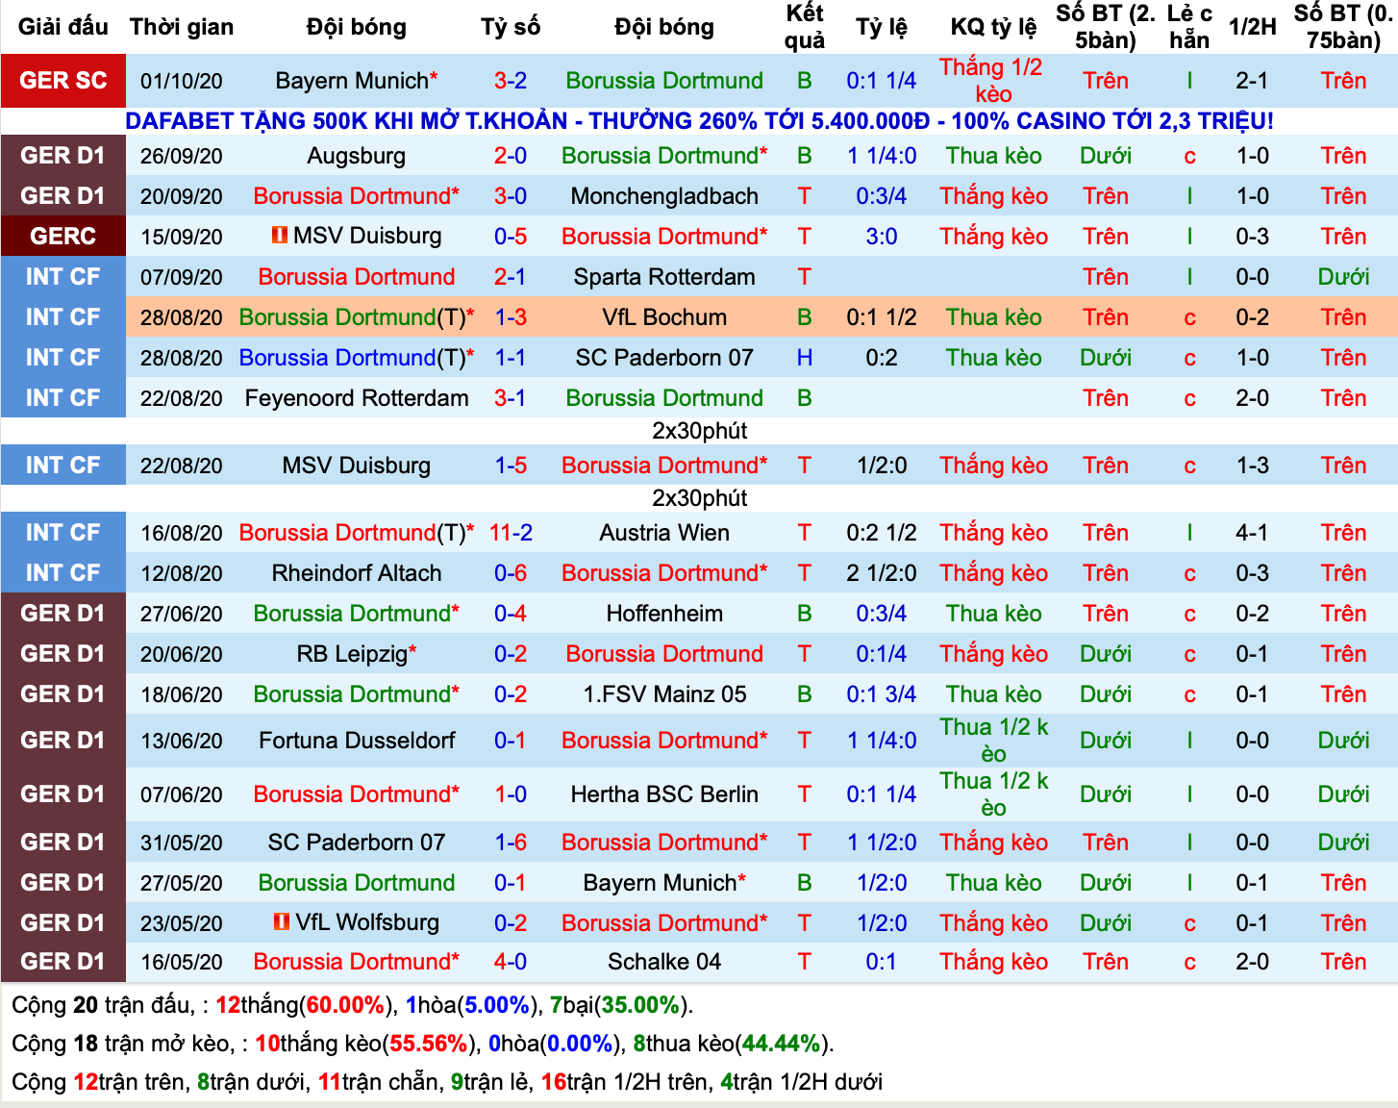Click score 3-2 of Bayern Munich match
This screenshot has height=1108, width=1398.
511,81
